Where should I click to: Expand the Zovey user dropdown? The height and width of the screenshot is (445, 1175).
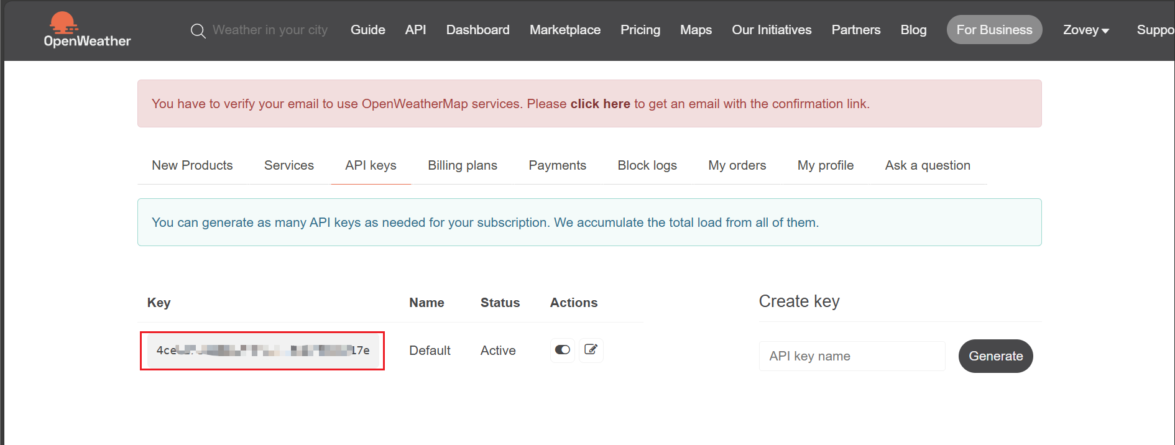click(1085, 30)
